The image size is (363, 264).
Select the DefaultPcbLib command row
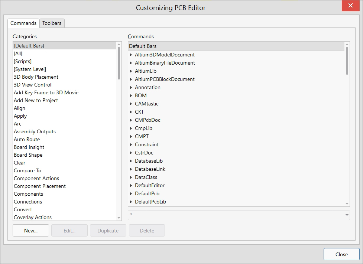point(236,202)
